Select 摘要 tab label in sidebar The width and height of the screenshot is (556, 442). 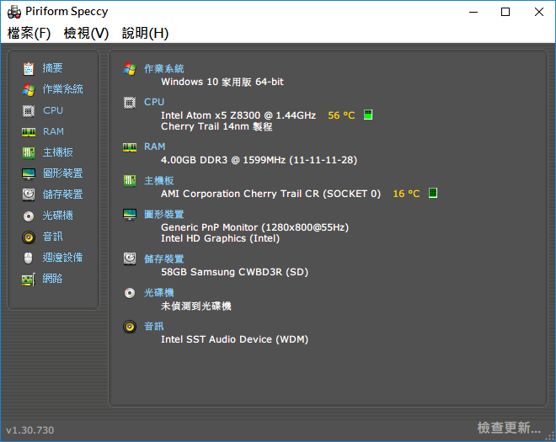[52, 68]
